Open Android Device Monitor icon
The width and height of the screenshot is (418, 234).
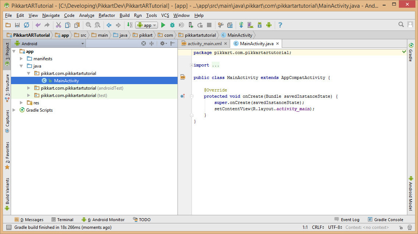point(269,25)
